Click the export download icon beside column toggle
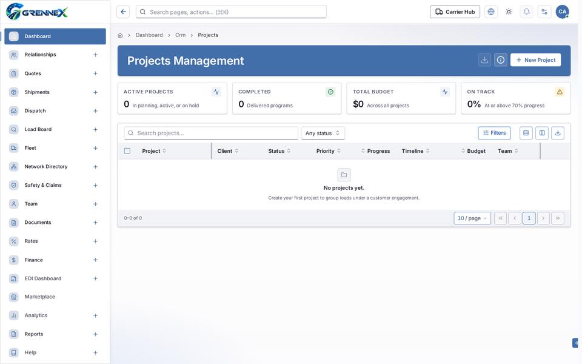 pyautogui.click(x=558, y=133)
